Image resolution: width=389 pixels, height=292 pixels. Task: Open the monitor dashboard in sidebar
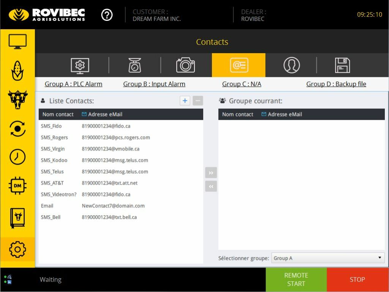coord(17,41)
